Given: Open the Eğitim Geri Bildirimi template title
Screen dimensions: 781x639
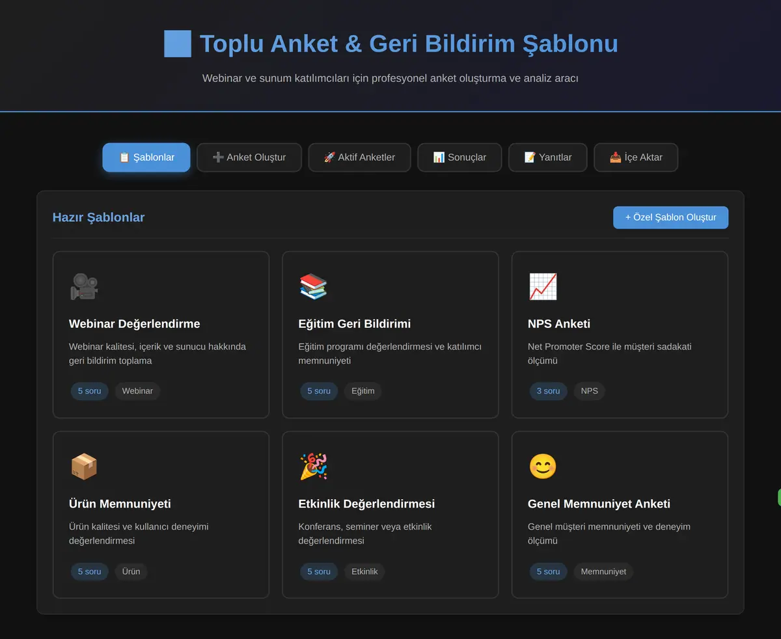Looking at the screenshot, I should pyautogui.click(x=355, y=324).
